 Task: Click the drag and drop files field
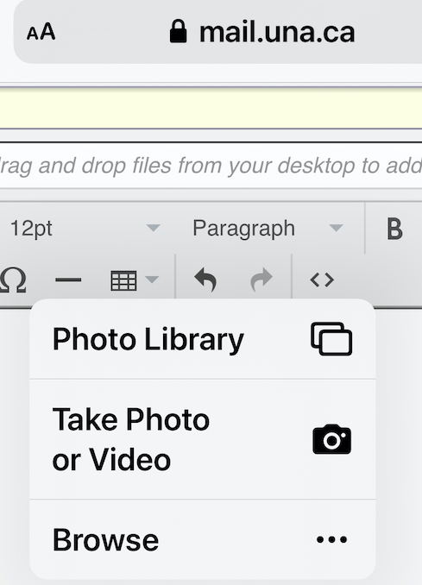click(211, 166)
